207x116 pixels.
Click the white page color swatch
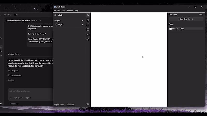(171, 29)
